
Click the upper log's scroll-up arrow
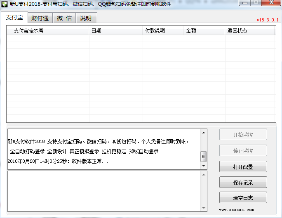coord(203,133)
